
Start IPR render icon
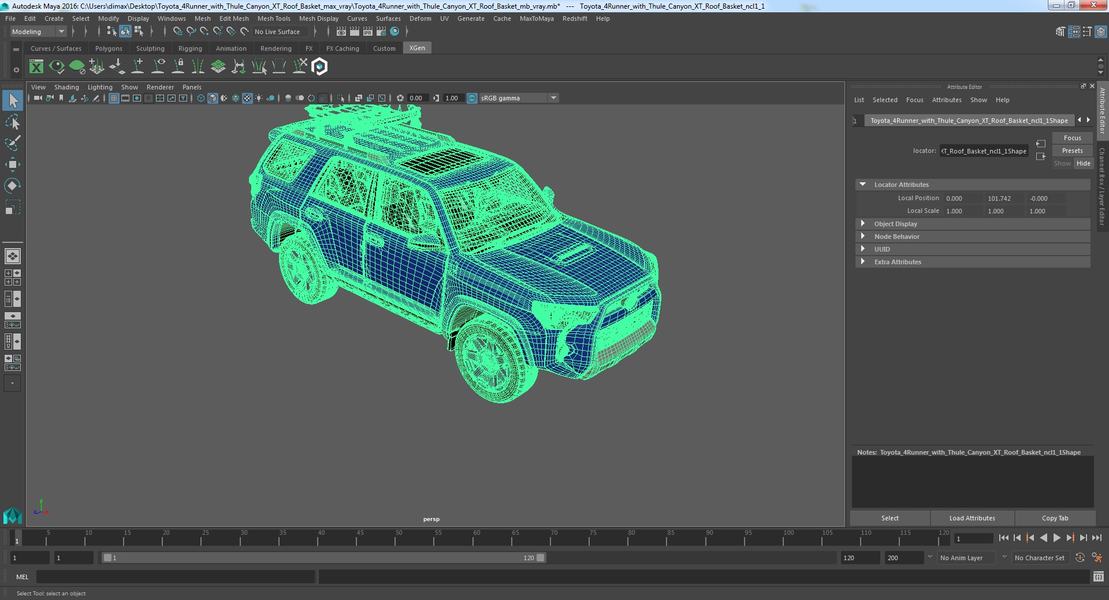click(x=368, y=32)
